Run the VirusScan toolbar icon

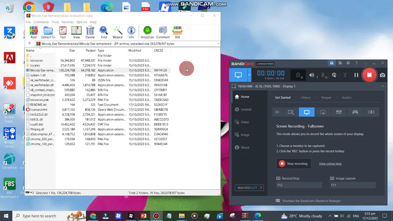pyautogui.click(x=148, y=32)
